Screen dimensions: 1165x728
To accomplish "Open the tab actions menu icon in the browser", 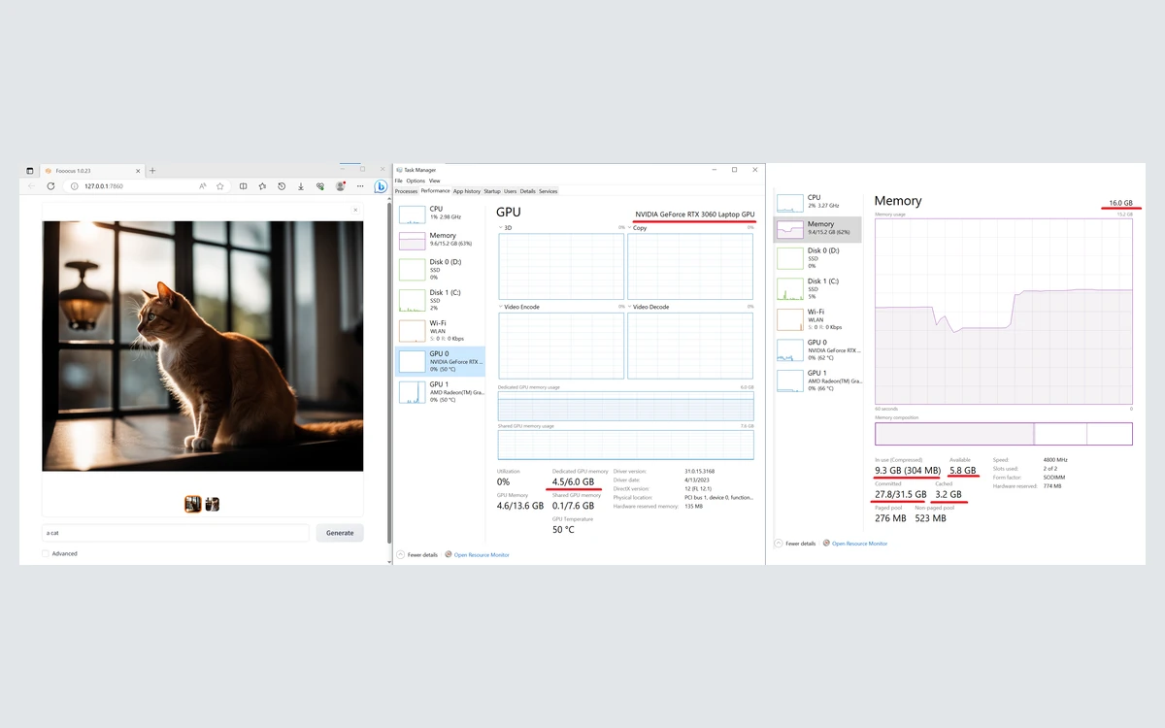I will pos(30,171).
